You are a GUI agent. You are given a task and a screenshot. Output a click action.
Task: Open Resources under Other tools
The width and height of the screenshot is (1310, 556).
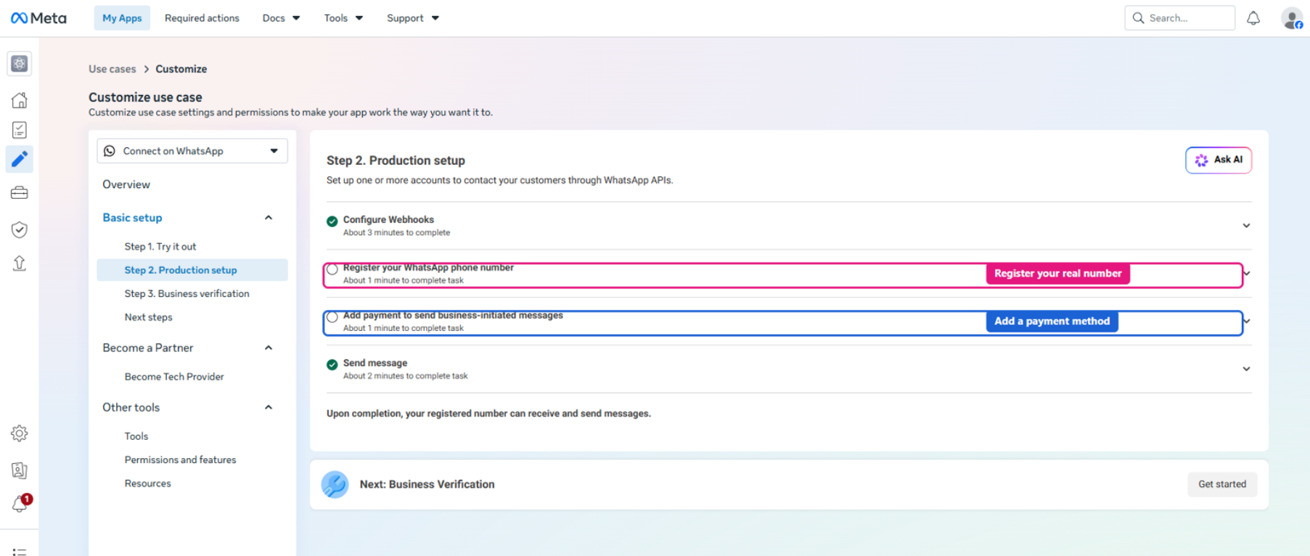tap(147, 483)
